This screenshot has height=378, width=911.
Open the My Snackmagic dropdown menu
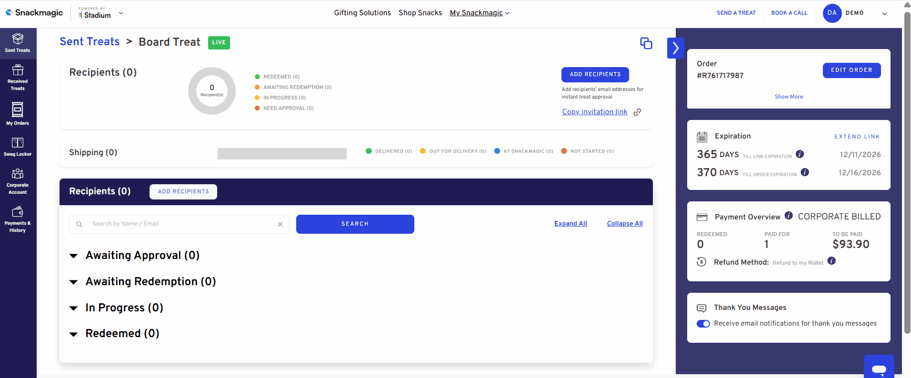pyautogui.click(x=479, y=13)
